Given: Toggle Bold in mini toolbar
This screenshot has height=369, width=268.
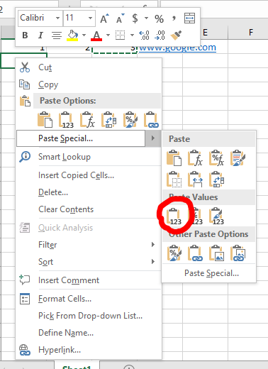Looking at the screenshot, I should (x=25, y=35).
